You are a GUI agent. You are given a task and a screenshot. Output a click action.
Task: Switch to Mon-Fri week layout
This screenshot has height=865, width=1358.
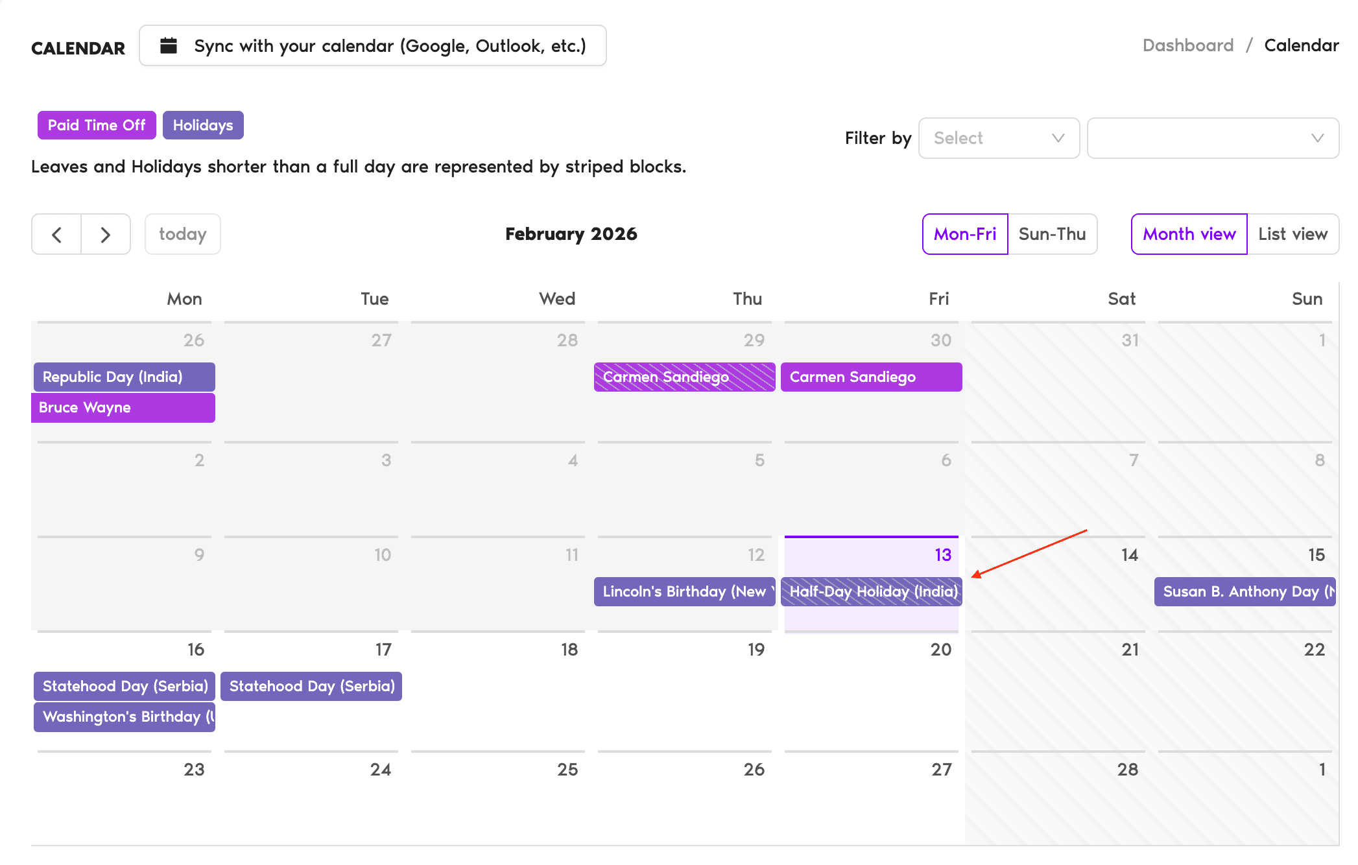tap(965, 234)
